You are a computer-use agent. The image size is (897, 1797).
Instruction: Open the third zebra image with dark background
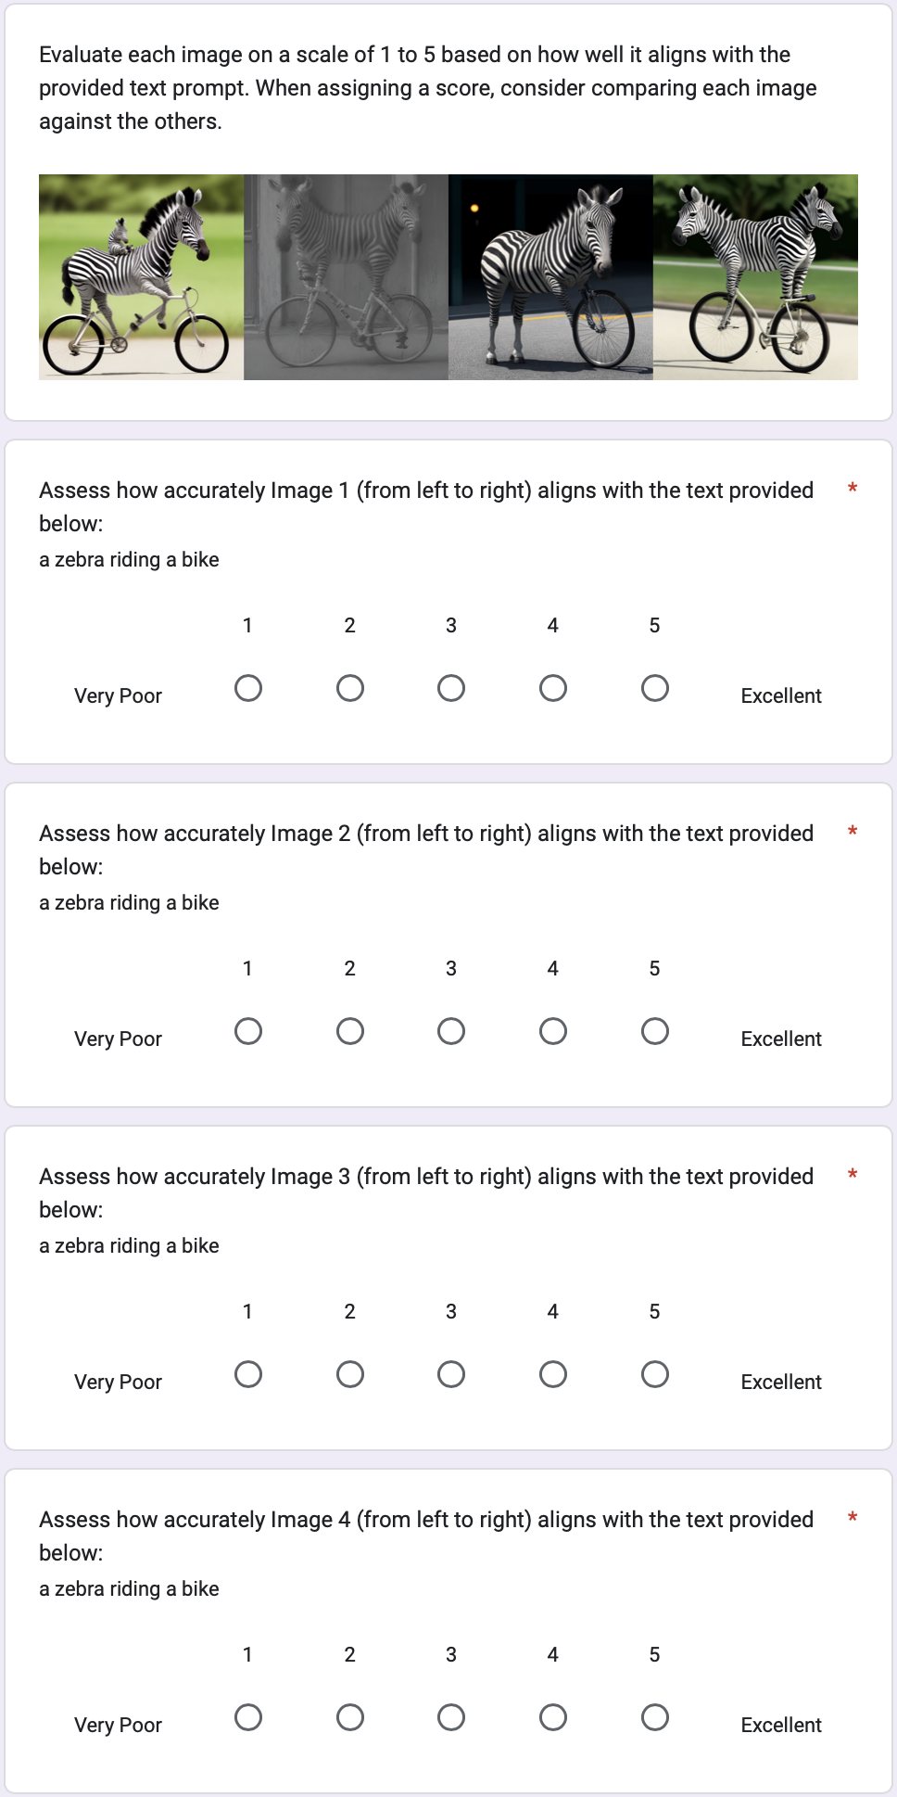click(550, 277)
